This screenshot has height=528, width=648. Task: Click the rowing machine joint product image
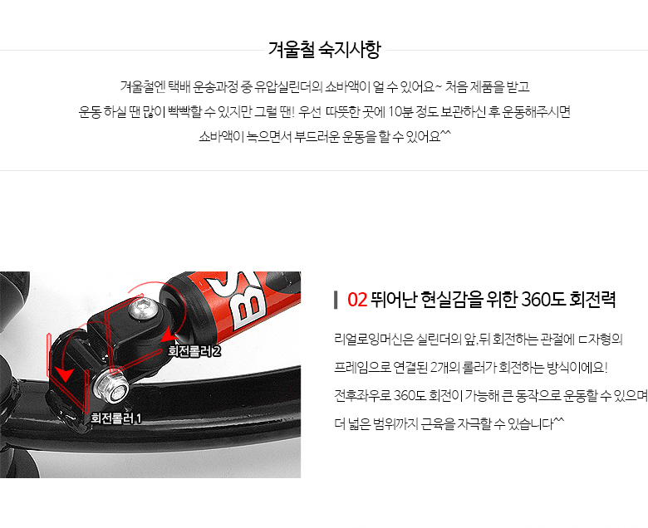coord(150,374)
